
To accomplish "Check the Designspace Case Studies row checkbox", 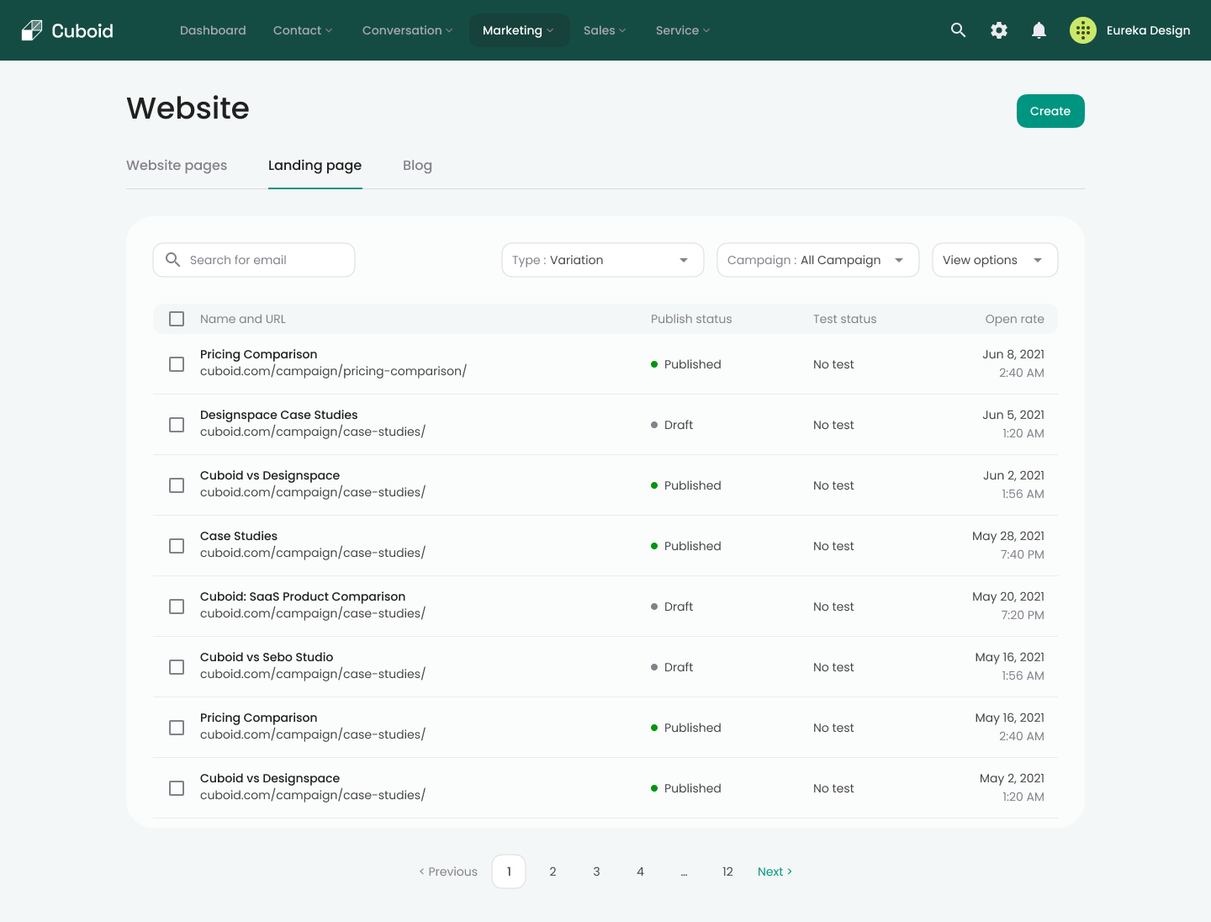I will [177, 425].
